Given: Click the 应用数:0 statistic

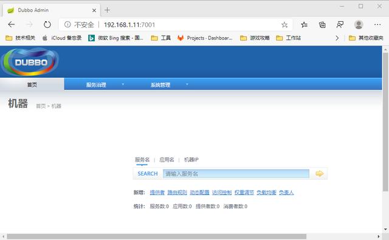Looking at the screenshot, I should [182, 207].
